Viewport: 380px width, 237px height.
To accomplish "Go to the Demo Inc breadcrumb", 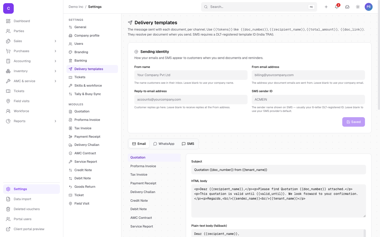I will point(76,7).
